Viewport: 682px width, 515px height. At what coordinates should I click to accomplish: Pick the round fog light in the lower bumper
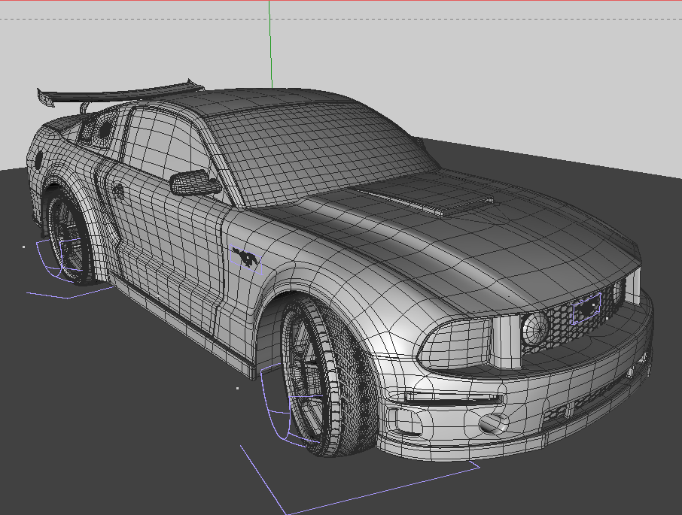pos(494,422)
